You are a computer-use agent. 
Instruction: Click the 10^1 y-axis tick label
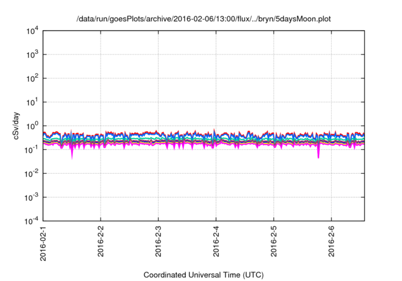pos(32,102)
